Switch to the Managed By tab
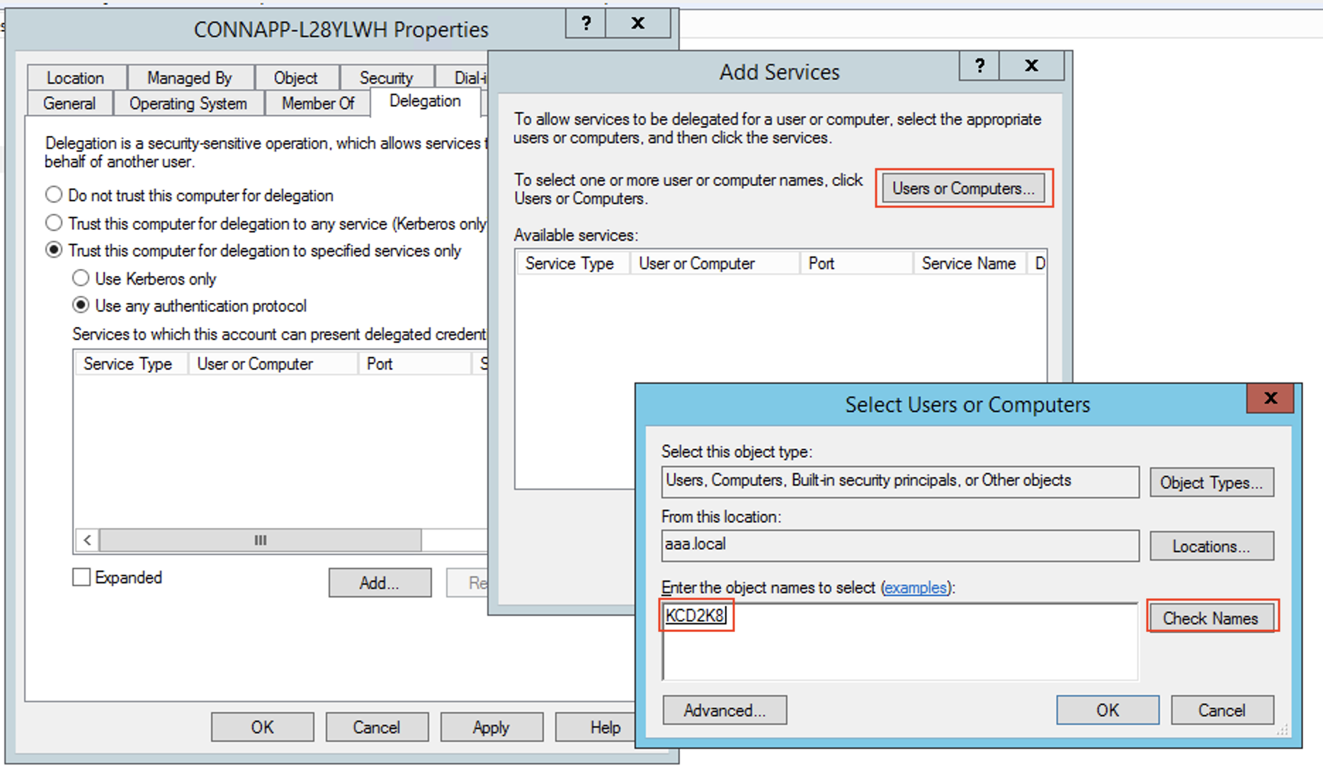The width and height of the screenshot is (1323, 773). point(190,78)
